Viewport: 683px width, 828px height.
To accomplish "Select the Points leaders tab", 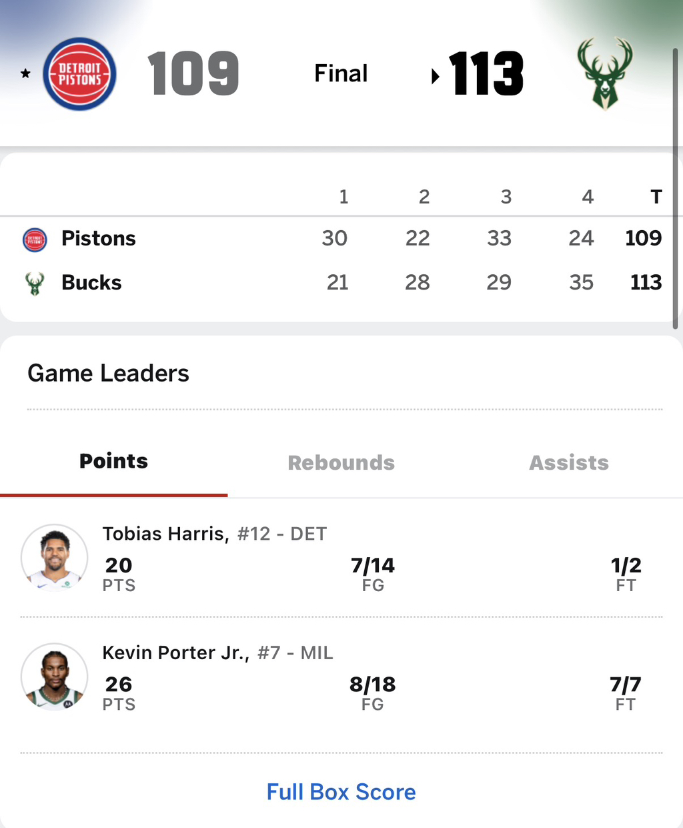I will 113,462.
